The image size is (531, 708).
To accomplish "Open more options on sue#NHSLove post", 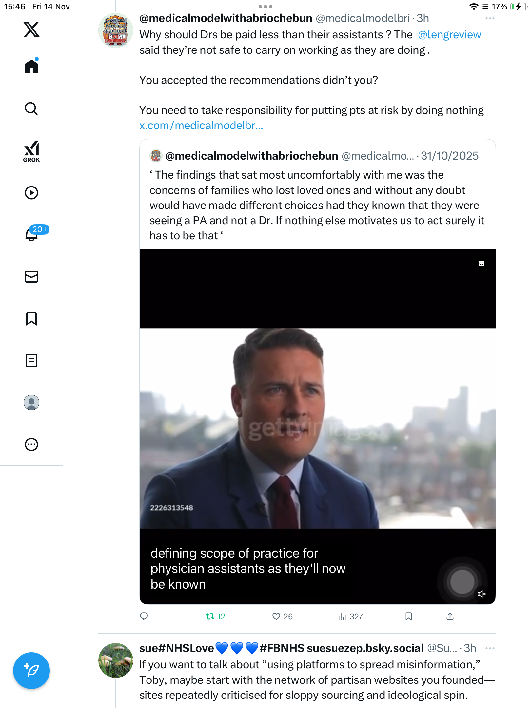I will 490,648.
